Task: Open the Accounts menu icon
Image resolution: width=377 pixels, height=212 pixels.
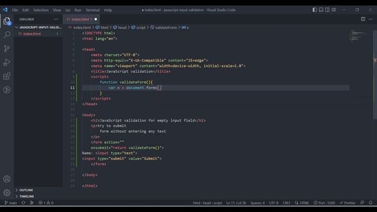Action: [7, 179]
